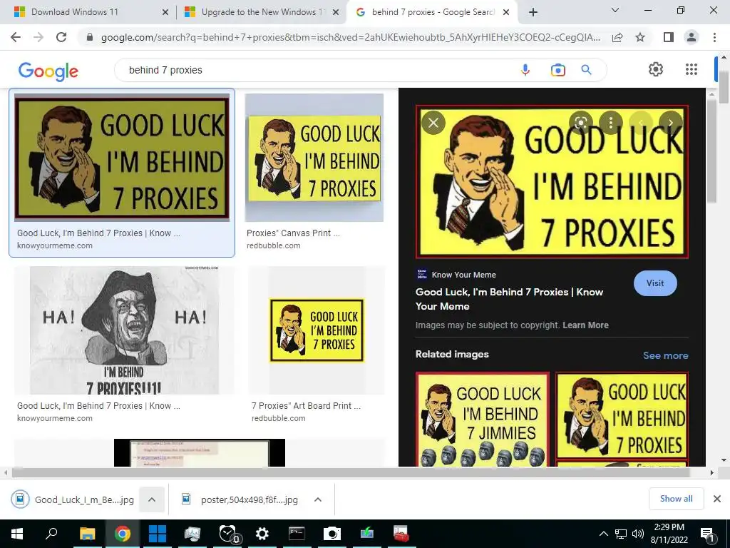Go to the Google logo homepage
730x548 pixels.
tap(48, 71)
